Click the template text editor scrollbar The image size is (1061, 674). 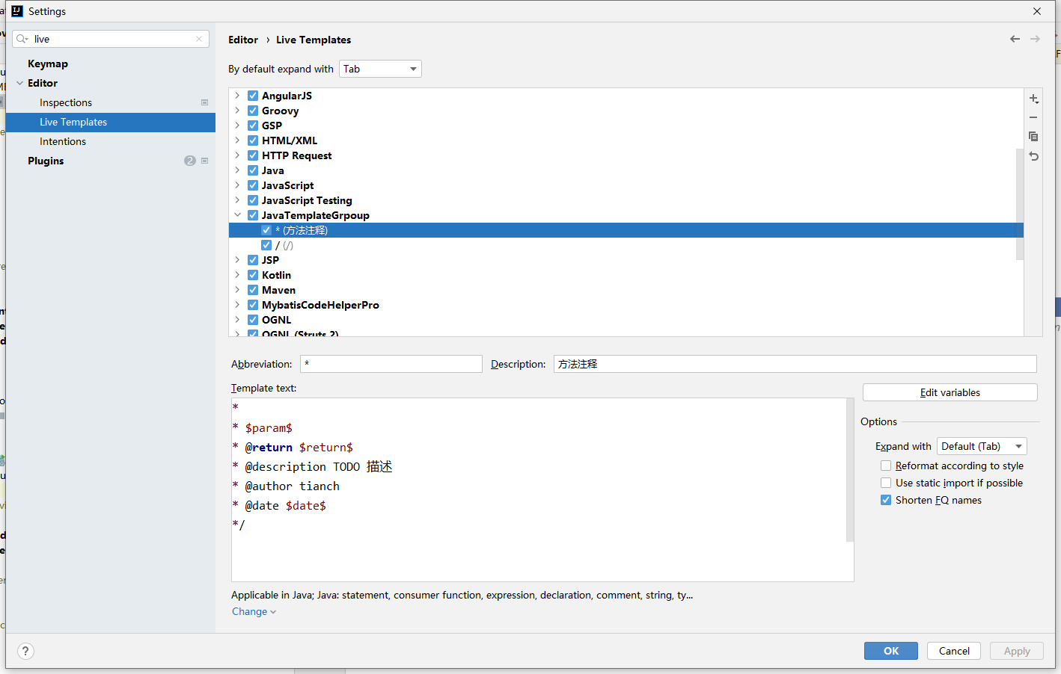point(850,469)
